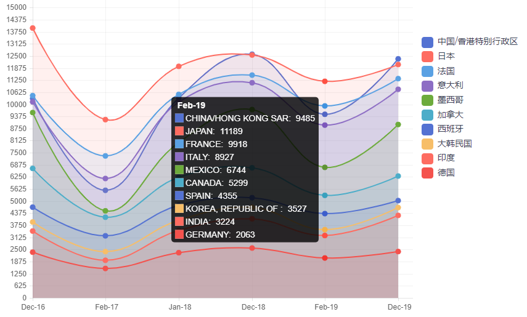The height and width of the screenshot is (317, 527).
Task: Click the 加拿大 legend color box
Action: 428,115
